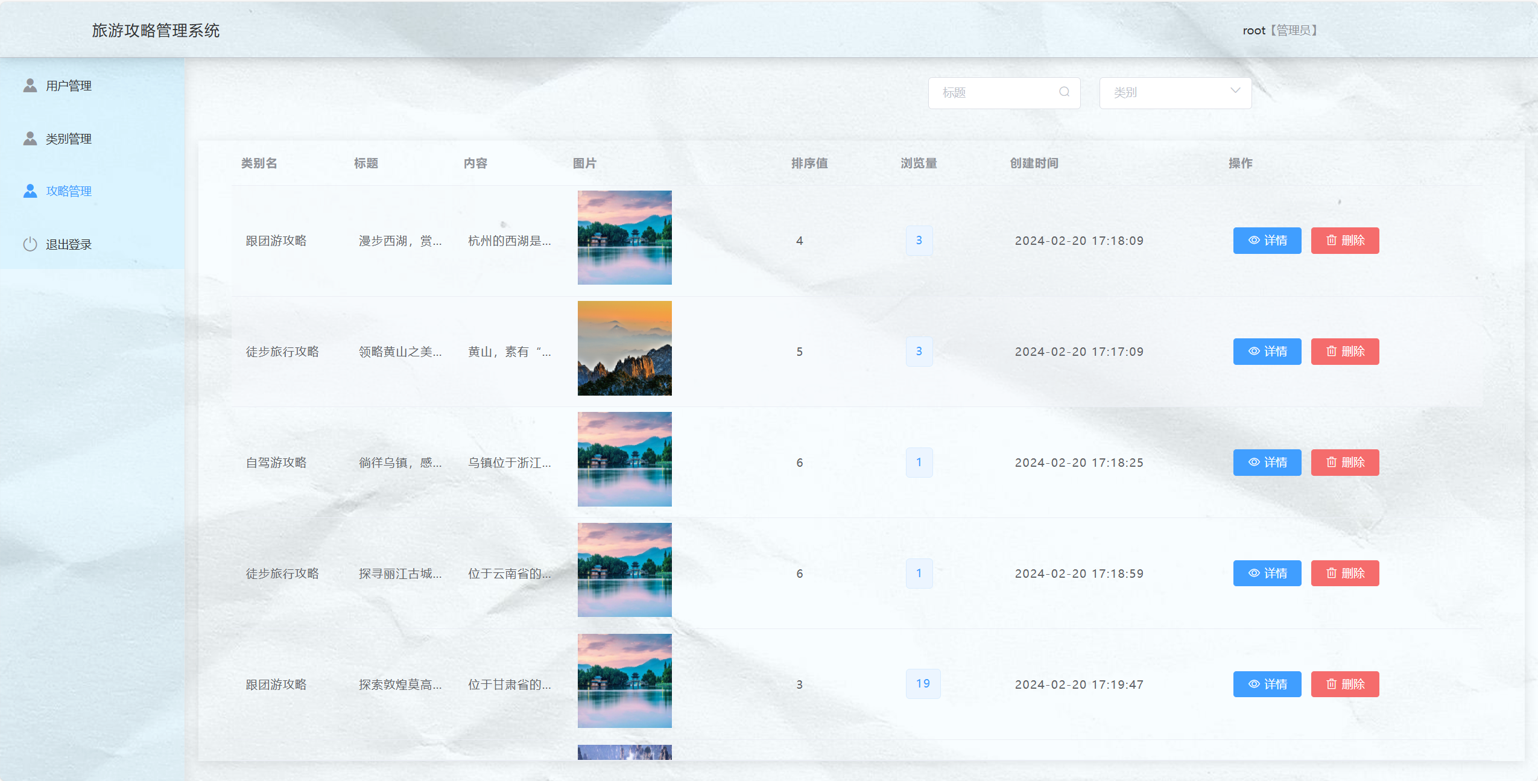Click the 排序值 column header
The image size is (1538, 781).
coord(809,163)
